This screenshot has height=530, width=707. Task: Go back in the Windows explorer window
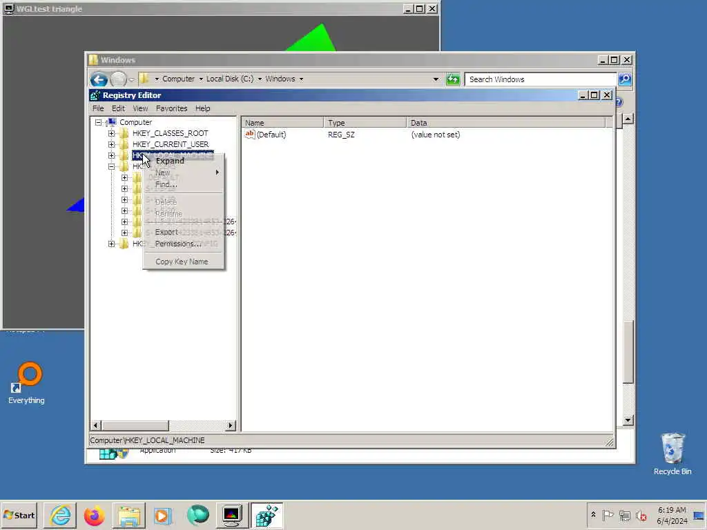coord(99,79)
